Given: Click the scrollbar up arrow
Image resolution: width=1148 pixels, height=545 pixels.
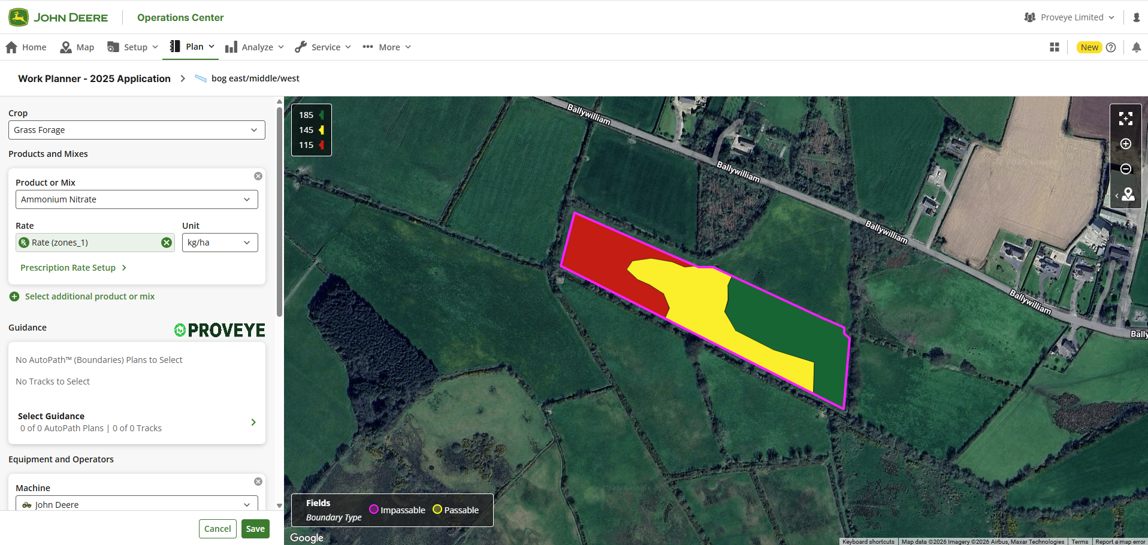Looking at the screenshot, I should [x=279, y=101].
